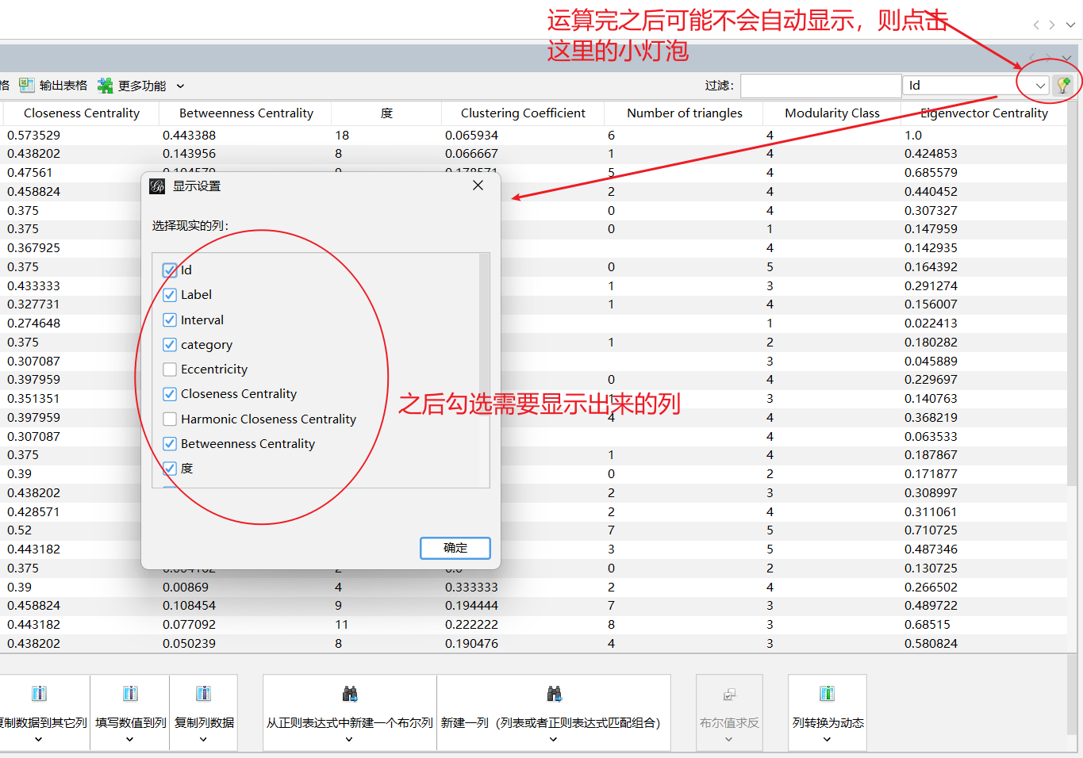Expand the chevron under 从正则表达式中新建一个布尔列

(x=349, y=739)
